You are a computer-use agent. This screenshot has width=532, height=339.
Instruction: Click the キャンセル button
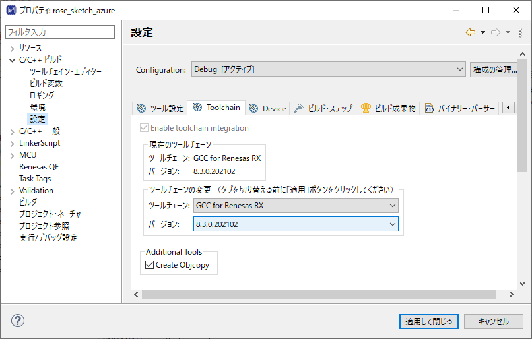pos(493,321)
